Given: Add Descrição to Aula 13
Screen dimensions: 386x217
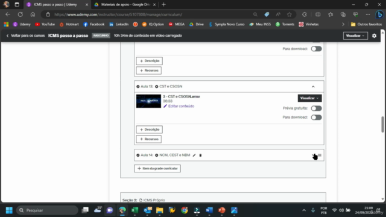Looking at the screenshot, I should (150, 130).
